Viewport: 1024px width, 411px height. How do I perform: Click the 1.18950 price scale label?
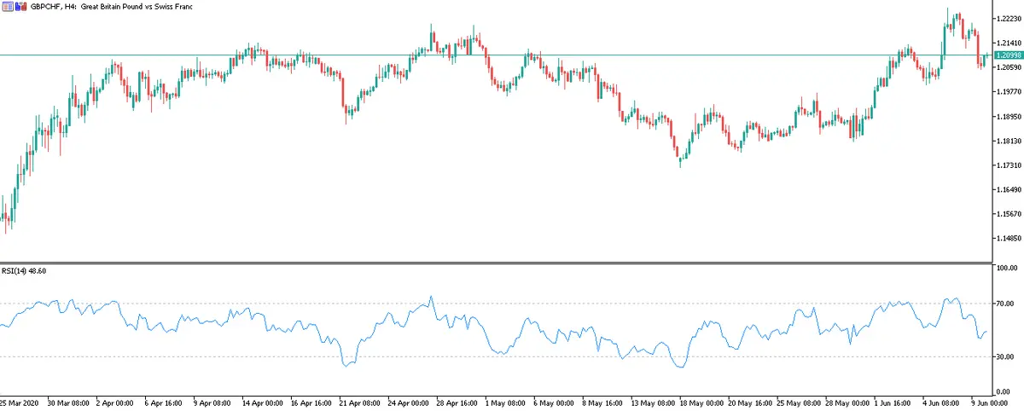[1009, 116]
